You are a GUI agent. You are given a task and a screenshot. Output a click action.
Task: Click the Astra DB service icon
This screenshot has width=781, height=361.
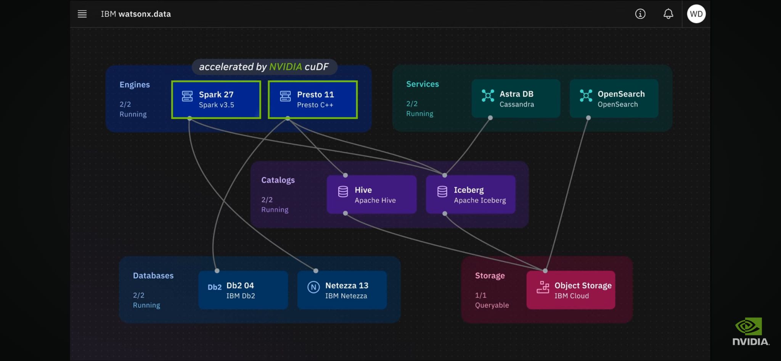488,95
